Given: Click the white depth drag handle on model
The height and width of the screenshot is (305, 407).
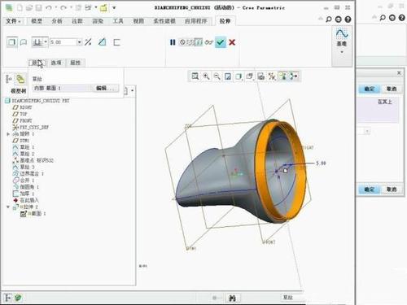Looking at the screenshot, I should pyautogui.click(x=285, y=171).
